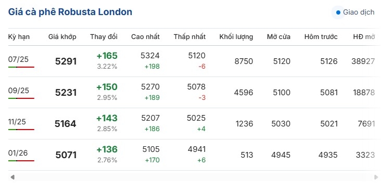Click the Kỳ hạn column header

coord(19,37)
